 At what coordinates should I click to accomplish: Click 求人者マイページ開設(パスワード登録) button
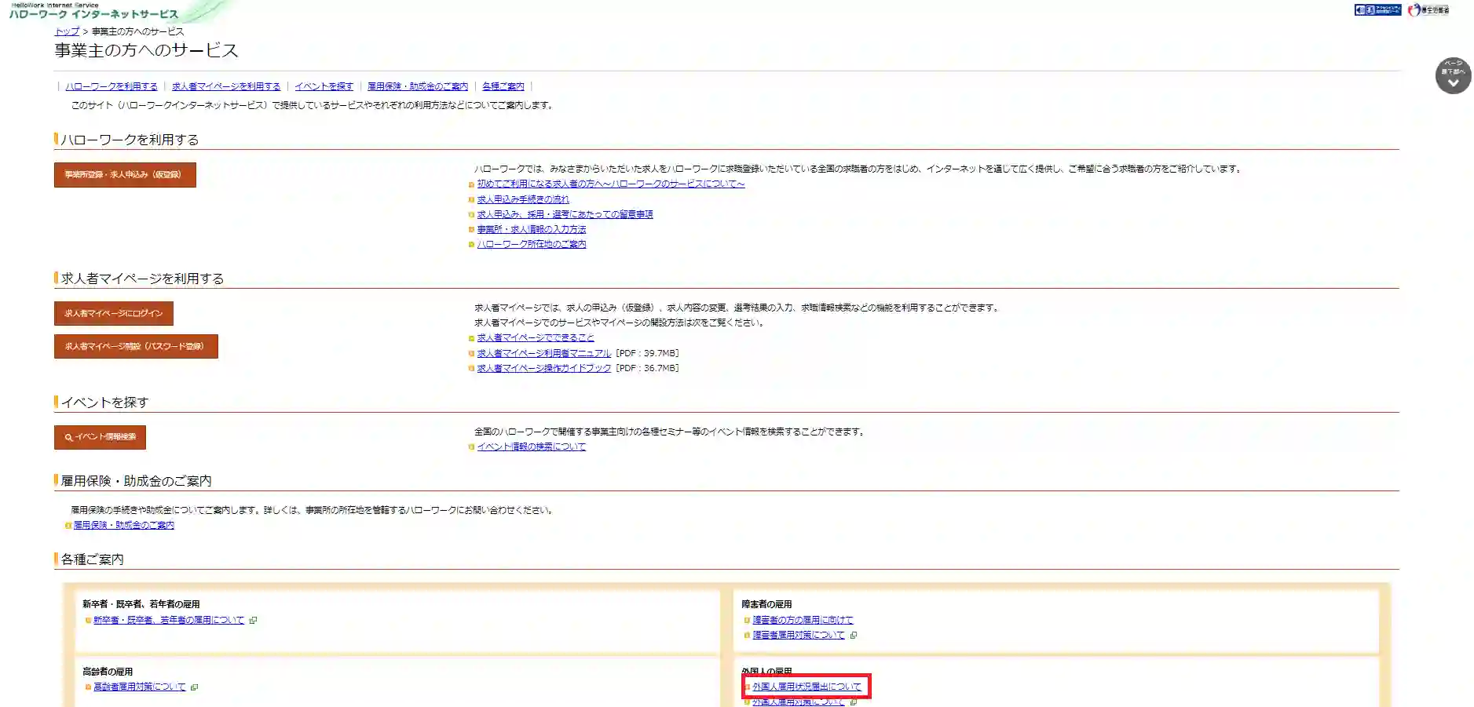click(x=136, y=346)
